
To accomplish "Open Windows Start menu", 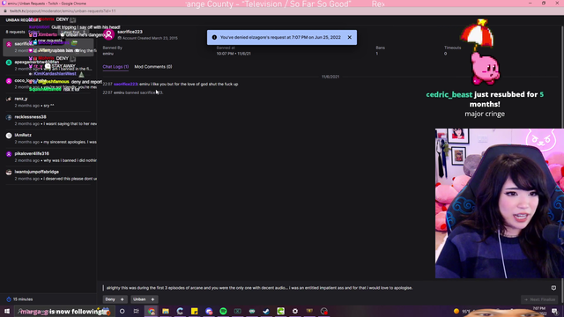I will pos(7,311).
